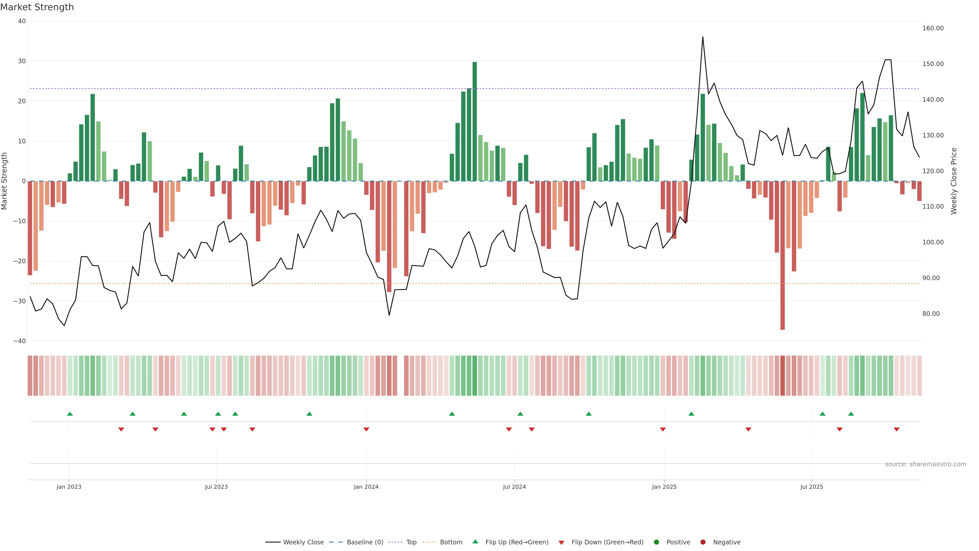Click the Jan 2025 x-axis label
The width and height of the screenshot is (979, 551).
click(x=664, y=487)
